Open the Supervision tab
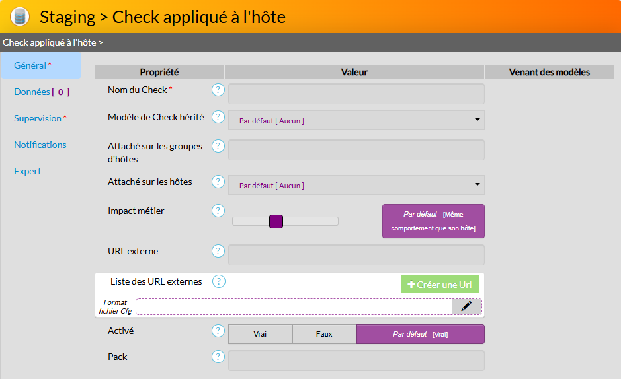This screenshot has height=379, width=621. click(x=40, y=118)
